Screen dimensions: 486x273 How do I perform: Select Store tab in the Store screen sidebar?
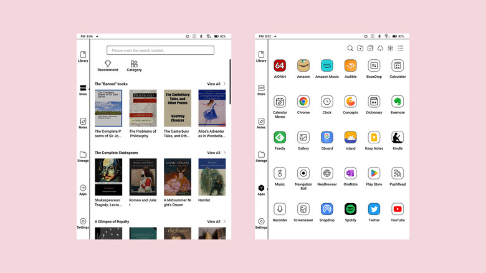coord(83,90)
